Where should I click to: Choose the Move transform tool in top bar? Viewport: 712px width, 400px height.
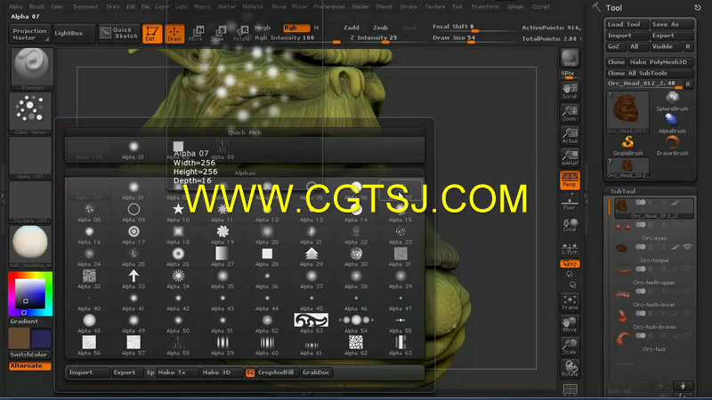[x=196, y=34]
